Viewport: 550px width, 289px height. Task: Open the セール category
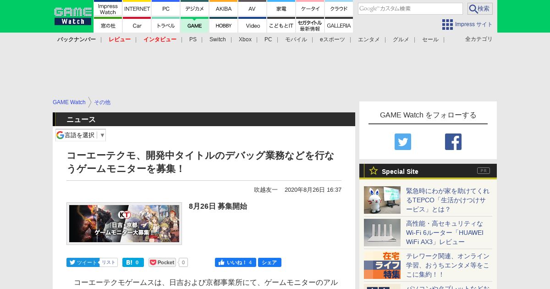click(430, 39)
